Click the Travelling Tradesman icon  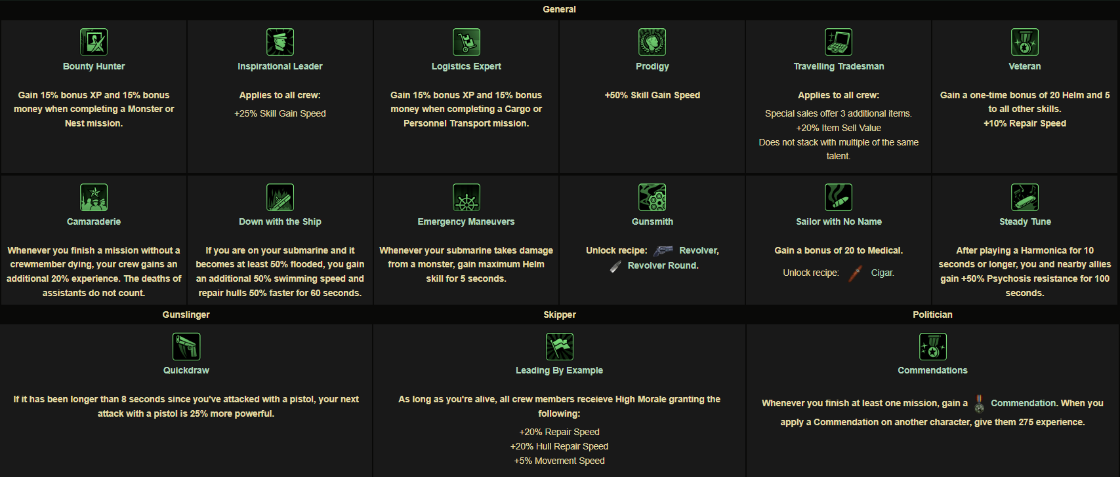point(839,42)
